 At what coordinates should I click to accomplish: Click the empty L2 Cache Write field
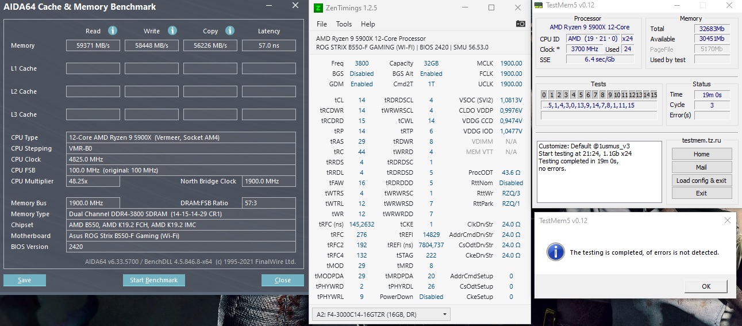pos(152,91)
